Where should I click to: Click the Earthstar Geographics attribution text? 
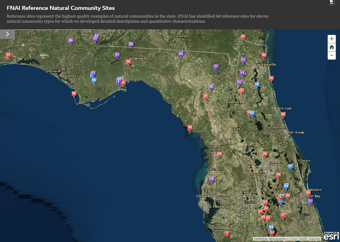[x=271, y=239]
